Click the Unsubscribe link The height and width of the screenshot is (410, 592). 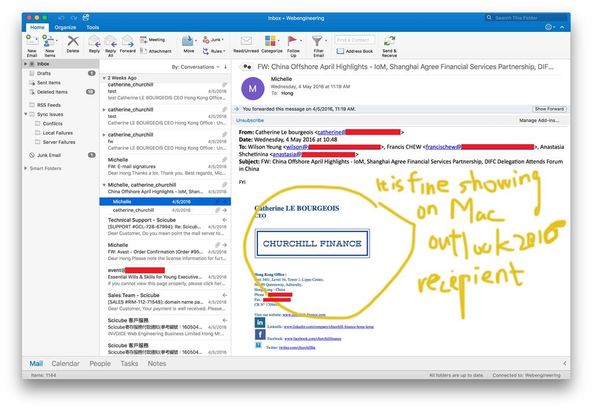click(250, 120)
